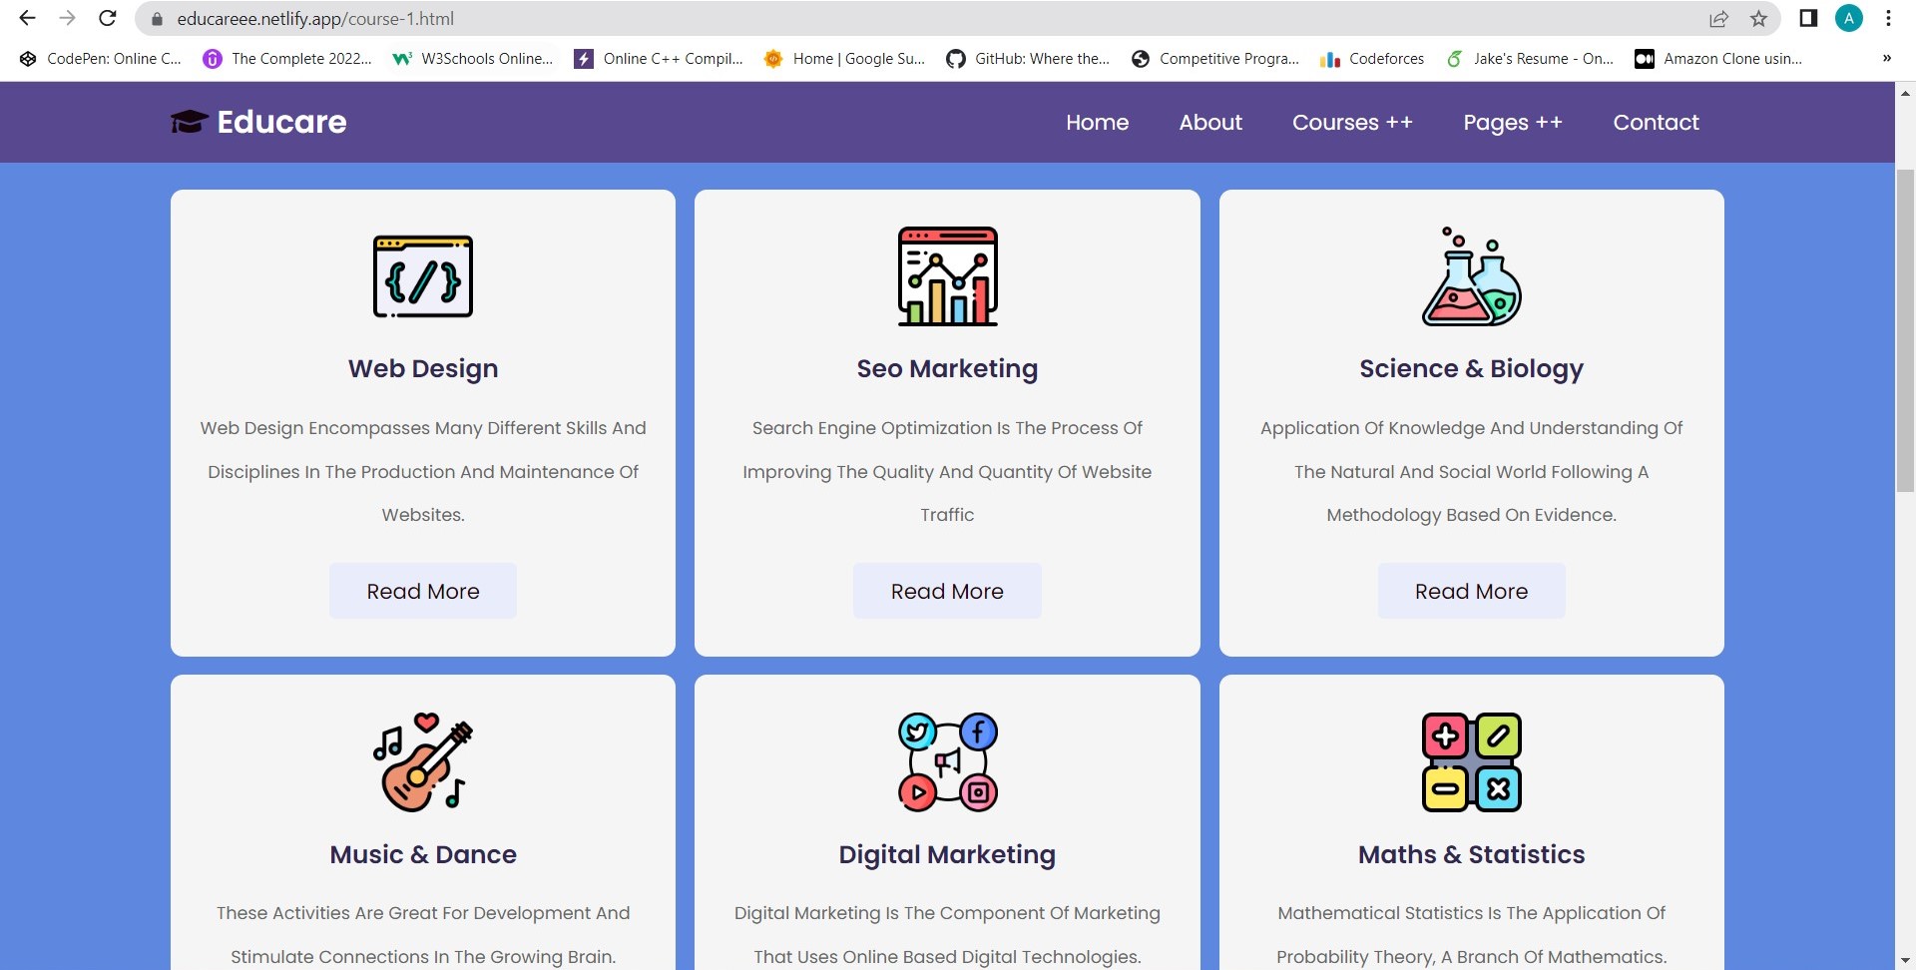The width and height of the screenshot is (1916, 970).
Task: Click the Science & Biology flask icon
Action: coord(1470,276)
